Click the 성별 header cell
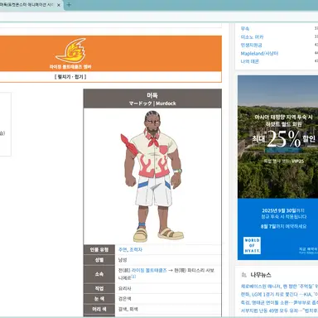 tap(99, 260)
